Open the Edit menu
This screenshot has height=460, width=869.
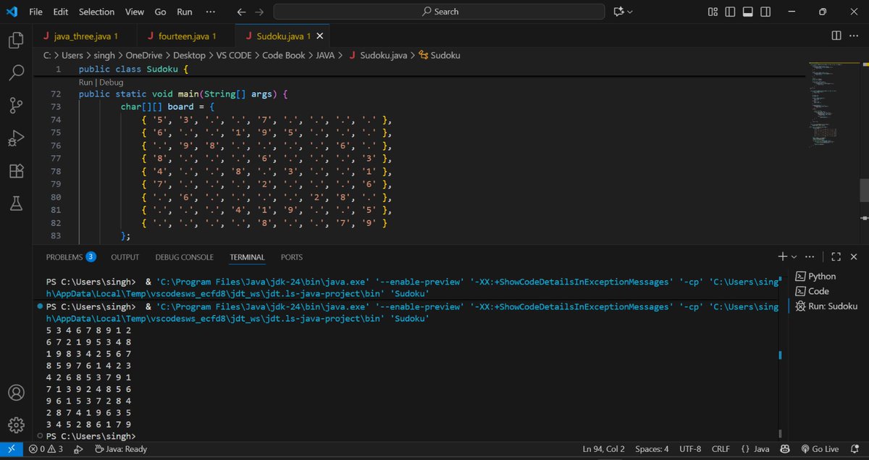[x=61, y=12]
